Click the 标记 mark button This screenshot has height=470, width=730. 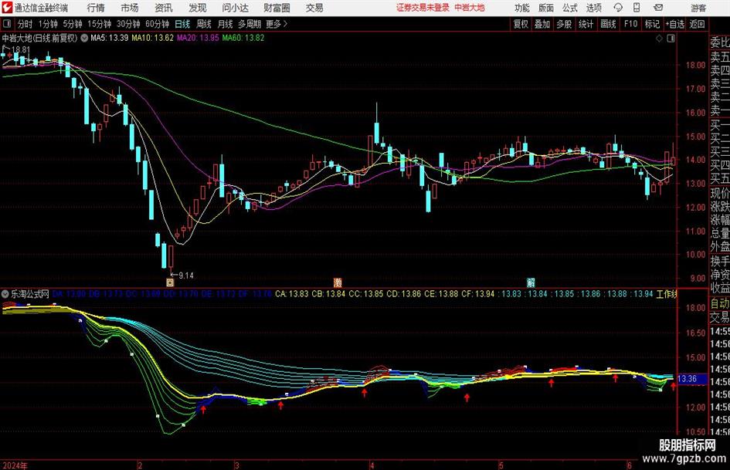(652, 24)
